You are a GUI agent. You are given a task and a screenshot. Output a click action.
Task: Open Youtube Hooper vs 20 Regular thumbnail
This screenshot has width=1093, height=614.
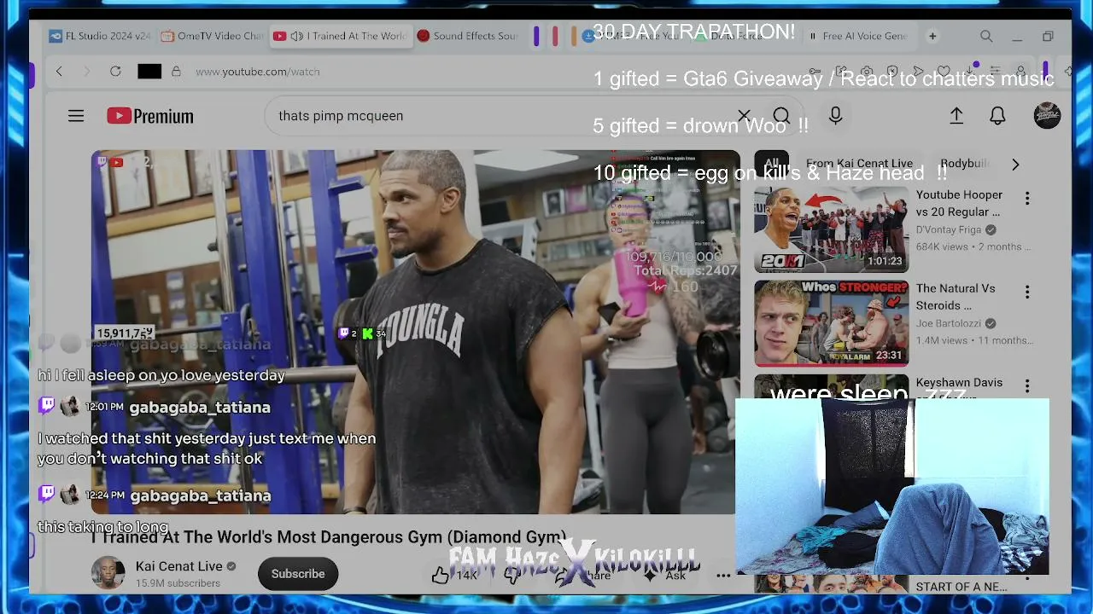pos(831,229)
